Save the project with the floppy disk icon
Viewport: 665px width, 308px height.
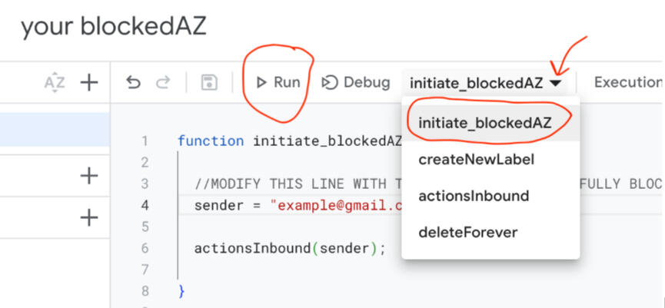[209, 82]
